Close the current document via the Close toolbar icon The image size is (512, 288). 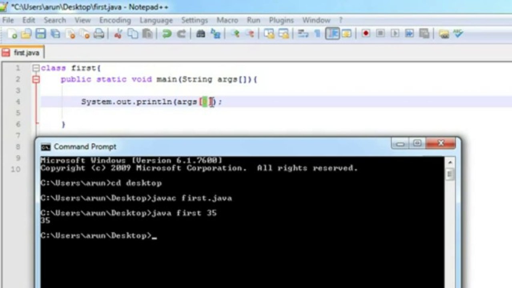tap(70, 34)
